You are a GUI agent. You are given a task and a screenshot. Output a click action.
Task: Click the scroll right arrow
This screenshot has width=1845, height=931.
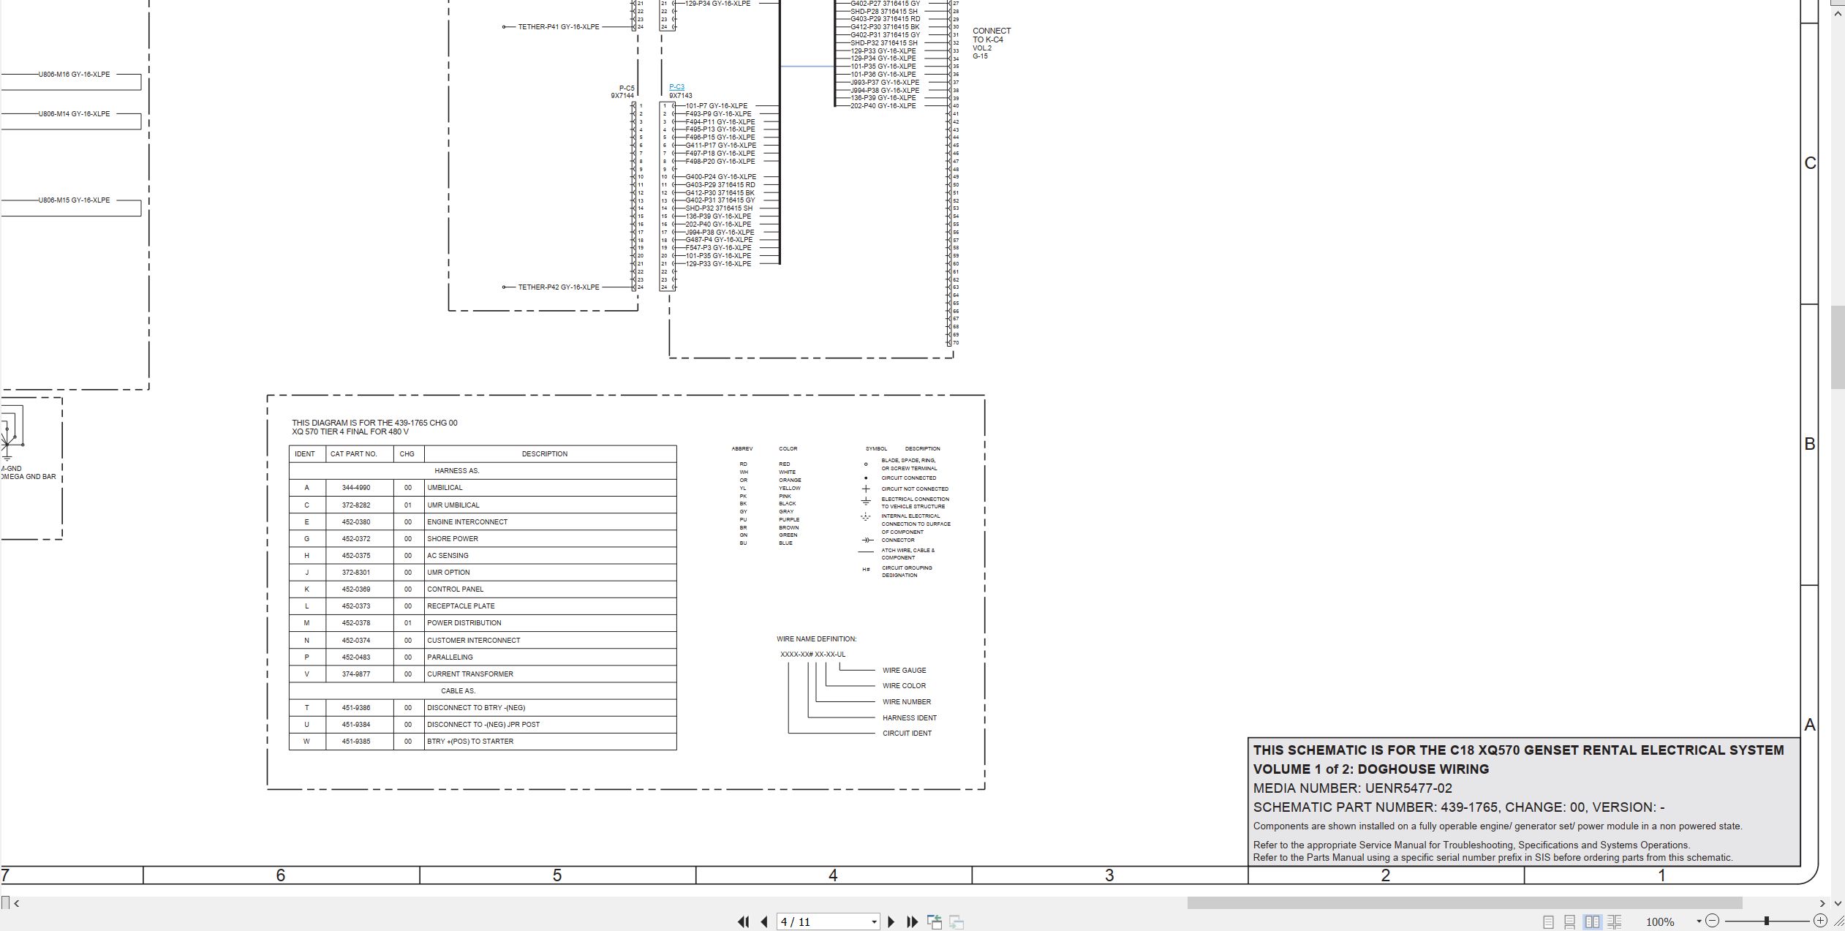[1822, 903]
